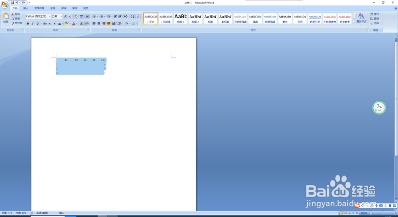Switch to the 插入 tab

pyautogui.click(x=26, y=8)
